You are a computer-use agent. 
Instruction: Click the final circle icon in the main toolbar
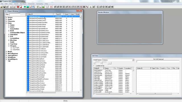(x=112, y=7)
